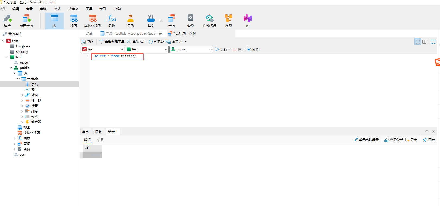The image size is (440, 206).
Task: Collapse the result panel with up chevron
Action: point(427,131)
